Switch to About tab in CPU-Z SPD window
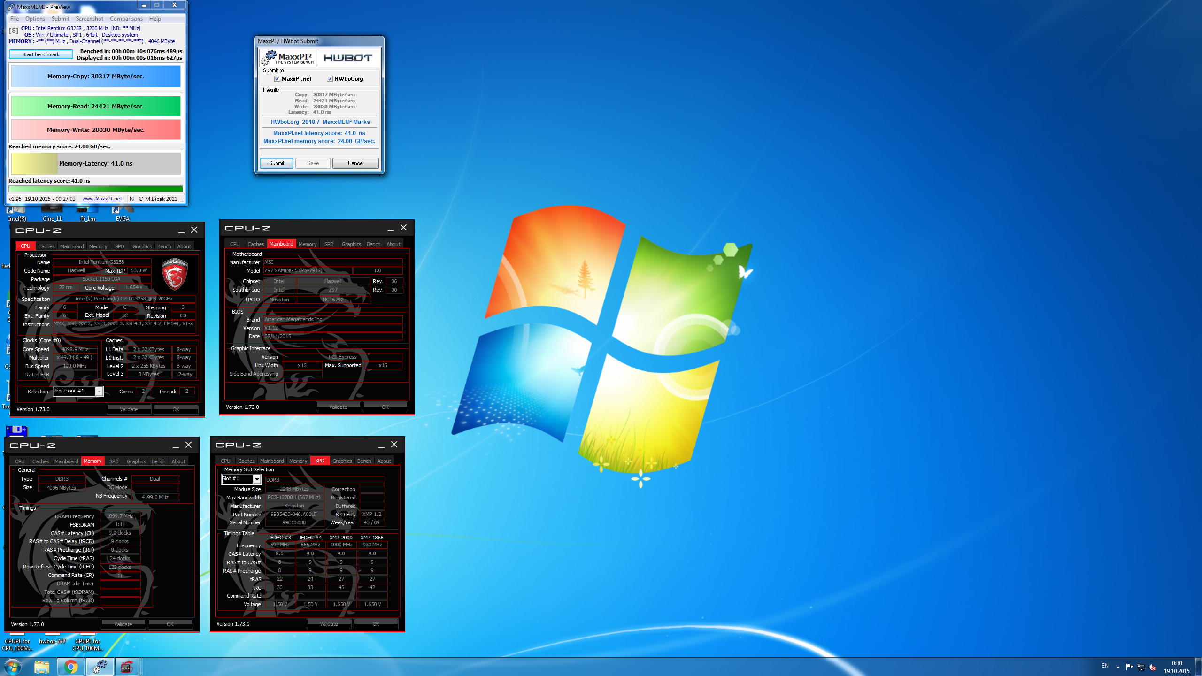 pos(384,461)
